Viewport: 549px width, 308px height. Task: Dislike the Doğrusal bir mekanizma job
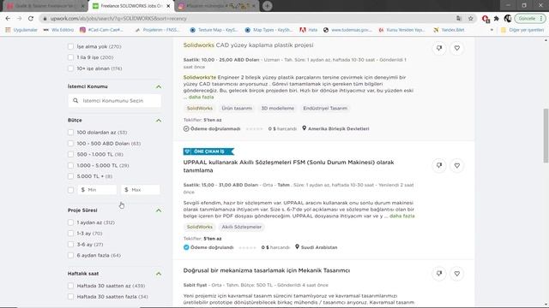pyautogui.click(x=439, y=274)
